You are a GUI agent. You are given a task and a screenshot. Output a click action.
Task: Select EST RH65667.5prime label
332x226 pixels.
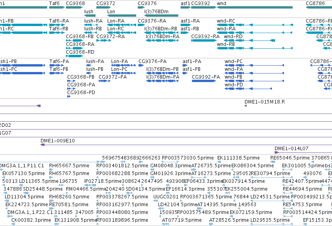coord(69,166)
